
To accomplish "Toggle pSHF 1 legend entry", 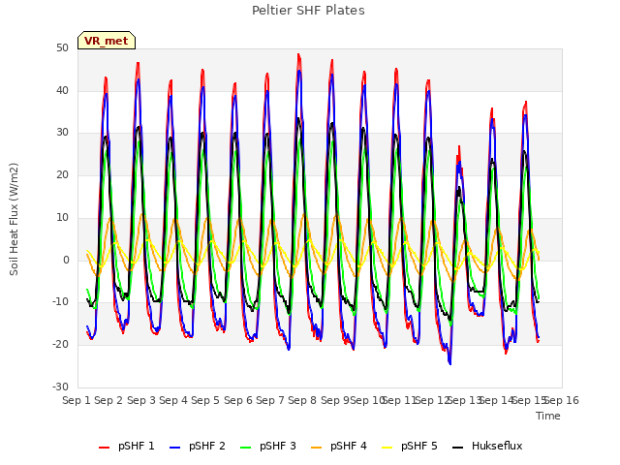I will [x=127, y=446].
